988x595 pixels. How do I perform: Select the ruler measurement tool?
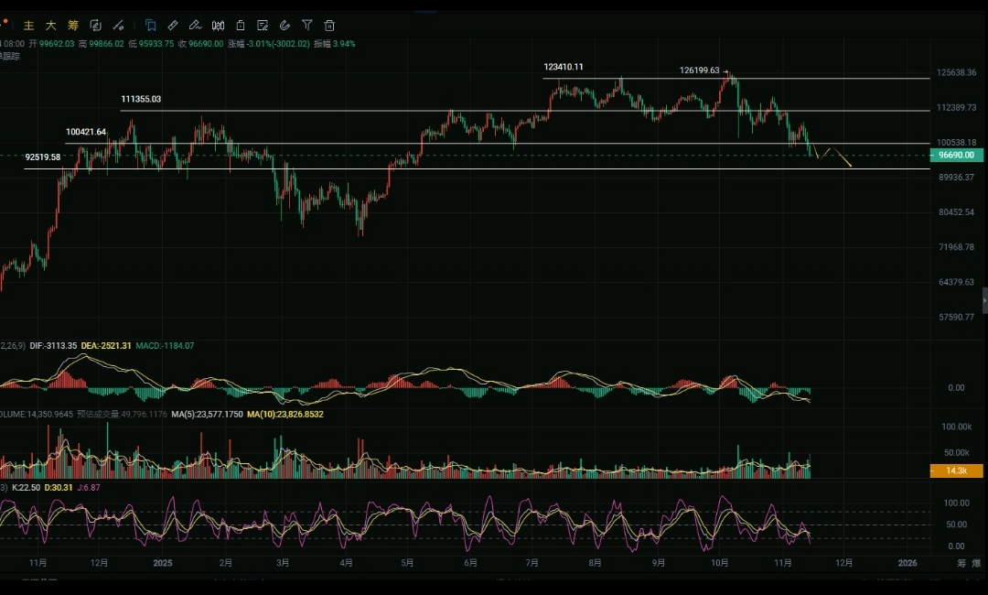[173, 26]
